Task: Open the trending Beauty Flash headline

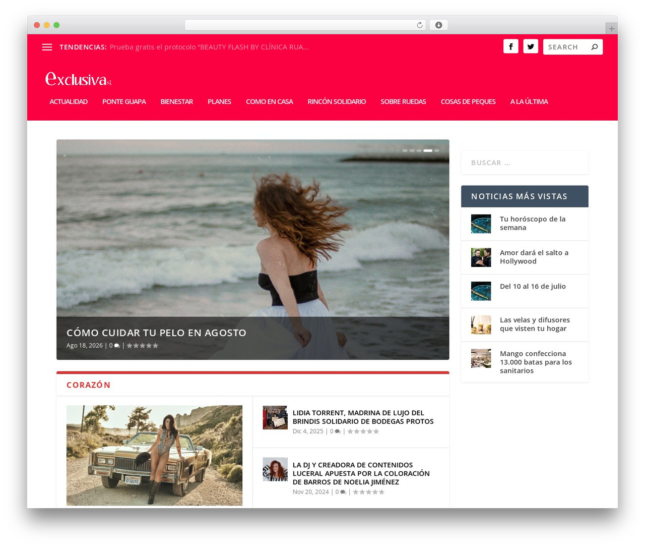Action: 209,47
